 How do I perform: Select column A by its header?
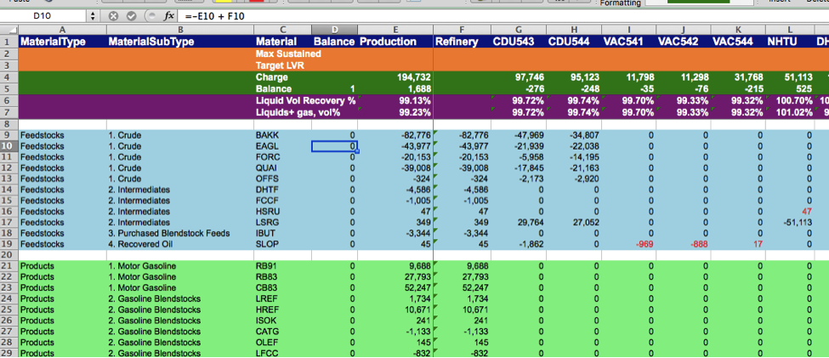60,30
